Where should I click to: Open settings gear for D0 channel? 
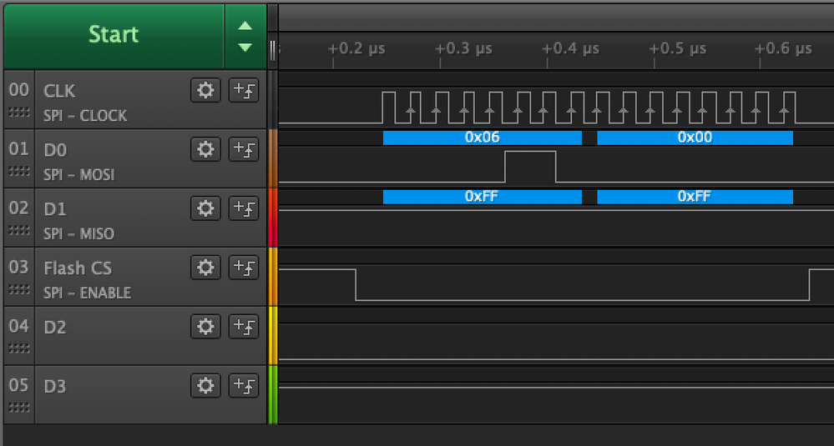[205, 149]
